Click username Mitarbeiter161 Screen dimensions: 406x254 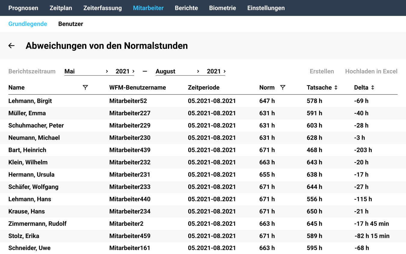pyautogui.click(x=130, y=248)
